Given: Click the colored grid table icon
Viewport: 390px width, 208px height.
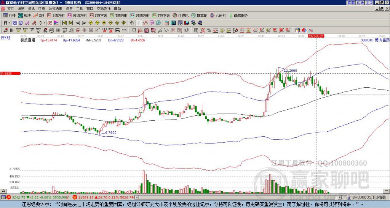Looking at the screenshot, I should 297,30.
